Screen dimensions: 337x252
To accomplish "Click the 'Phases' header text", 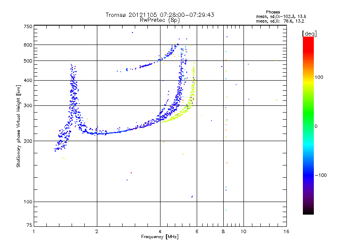I will [273, 12].
